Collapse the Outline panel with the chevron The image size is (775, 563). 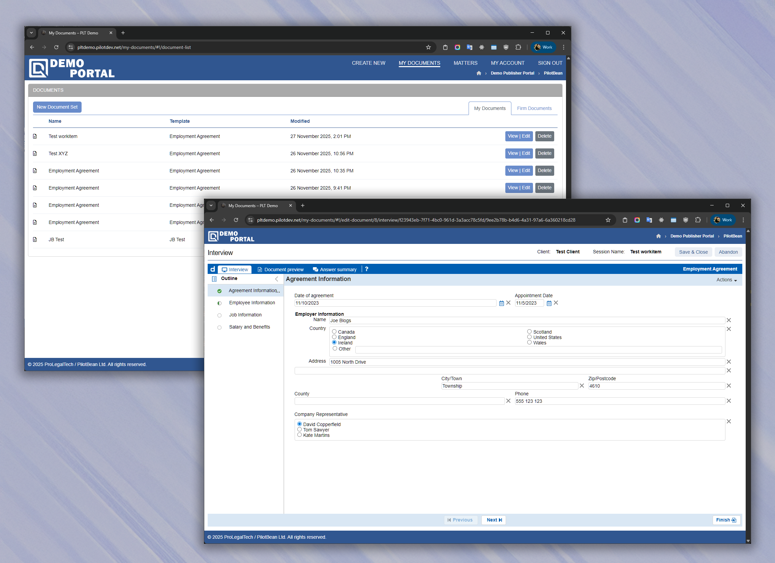pos(276,279)
